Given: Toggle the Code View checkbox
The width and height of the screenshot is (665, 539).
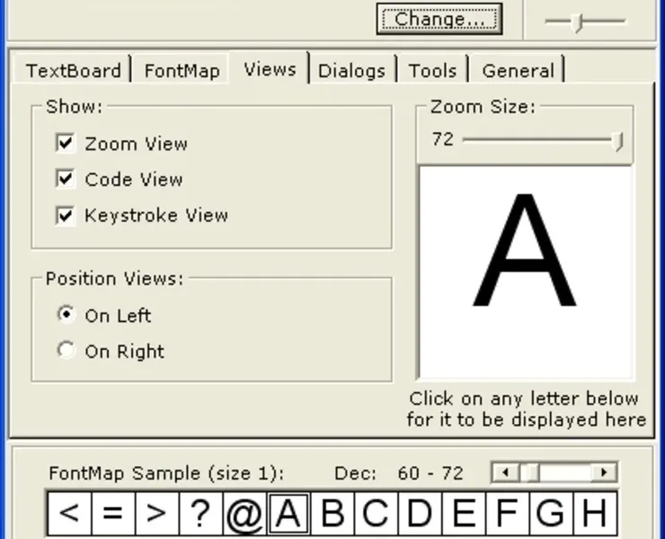Looking at the screenshot, I should 66,180.
